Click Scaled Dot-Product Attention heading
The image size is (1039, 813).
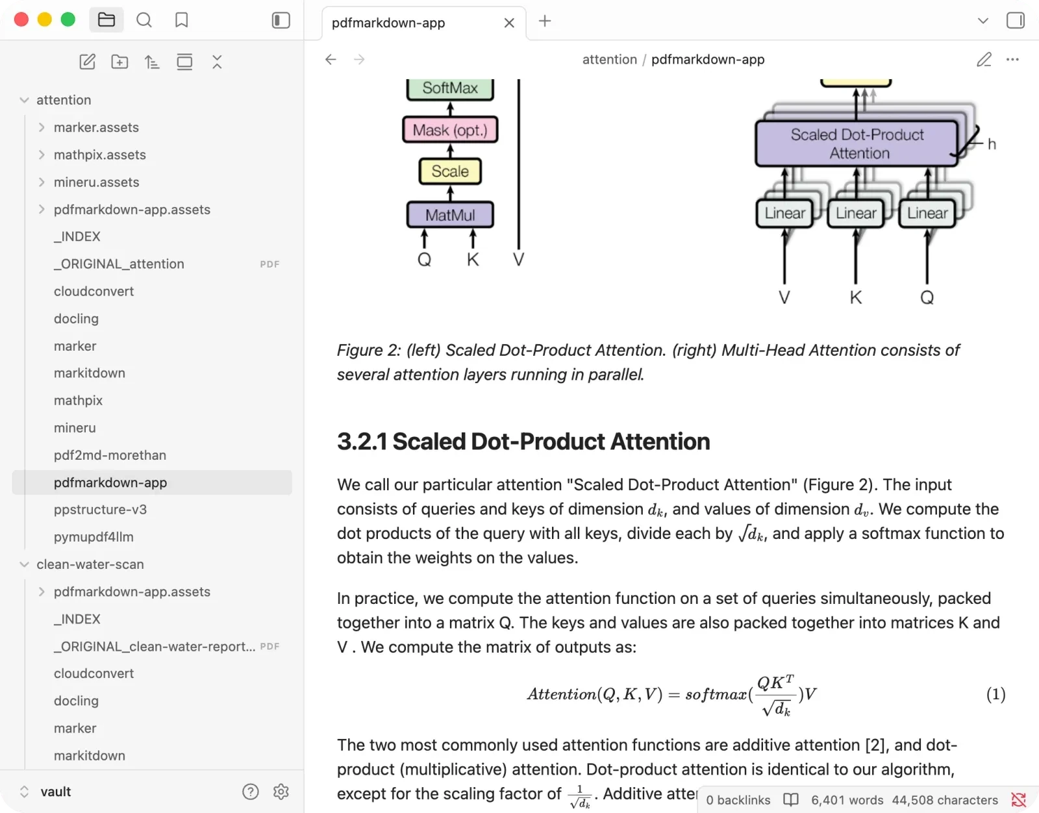523,442
